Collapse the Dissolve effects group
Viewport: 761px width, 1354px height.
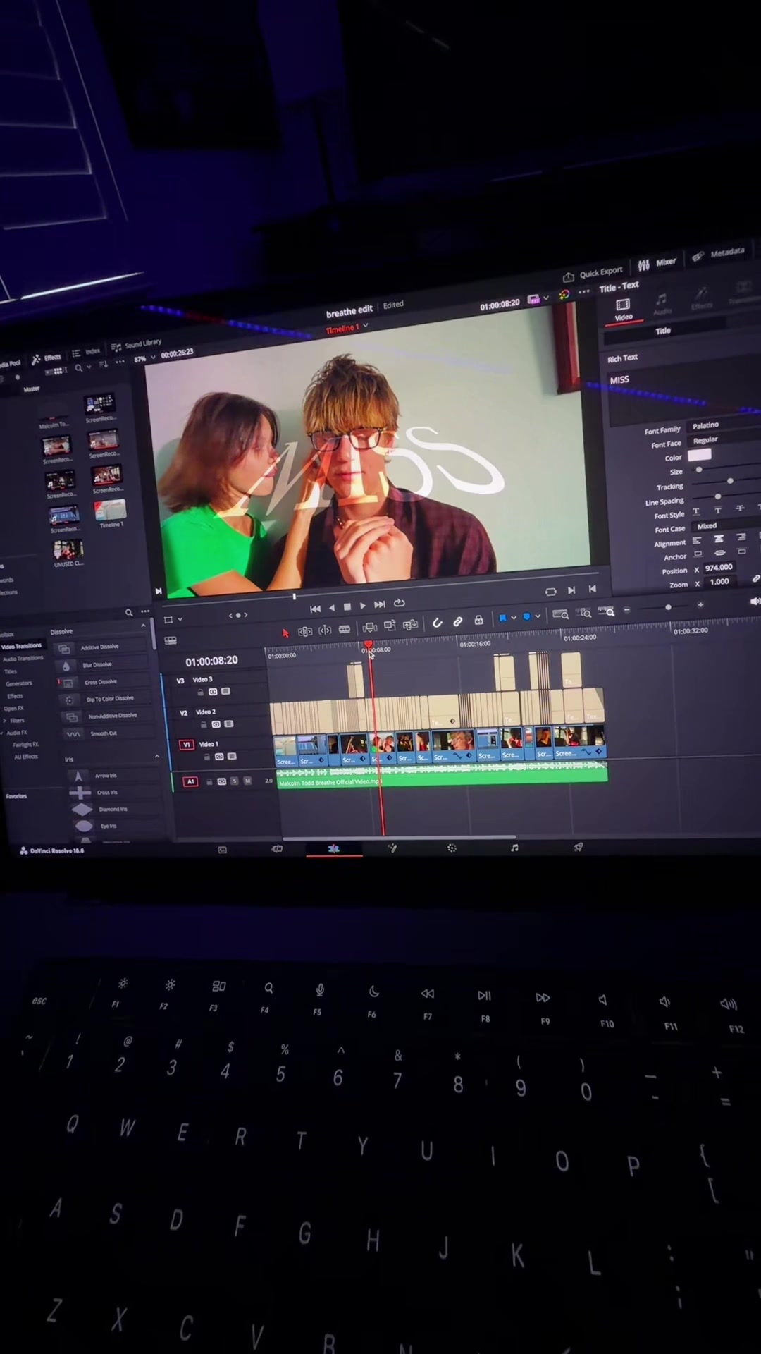pos(143,626)
